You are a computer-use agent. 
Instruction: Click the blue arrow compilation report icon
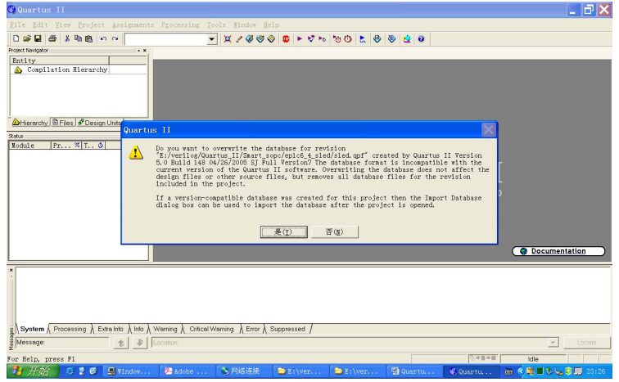coord(363,38)
